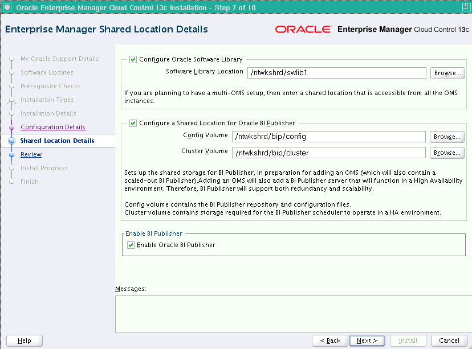Browse for the Cluster Volume
Screen dimensions: 472x349
pos(447,153)
